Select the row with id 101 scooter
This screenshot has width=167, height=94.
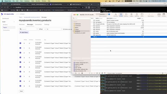pos(129,20)
